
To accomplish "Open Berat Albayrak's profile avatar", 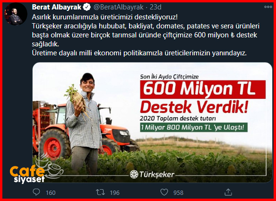I will tap(16, 14).
